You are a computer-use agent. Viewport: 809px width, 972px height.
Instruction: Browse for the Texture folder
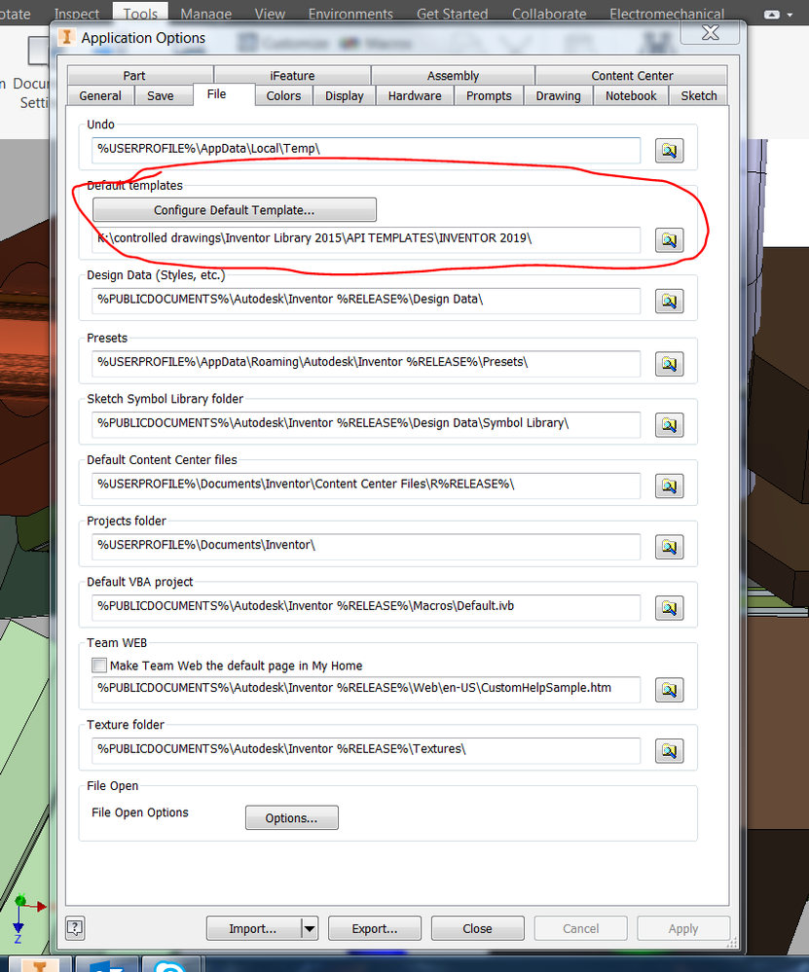click(670, 751)
